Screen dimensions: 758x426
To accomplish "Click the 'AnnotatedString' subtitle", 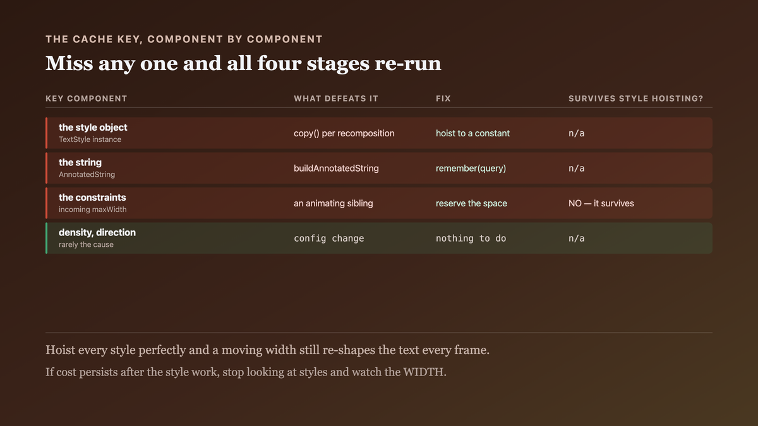I will click(x=87, y=174).
